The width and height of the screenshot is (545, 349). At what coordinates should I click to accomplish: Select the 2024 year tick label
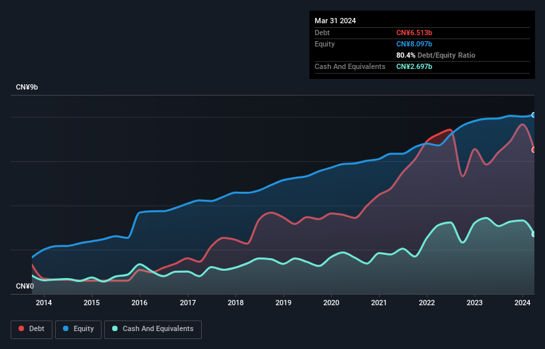pyautogui.click(x=522, y=303)
